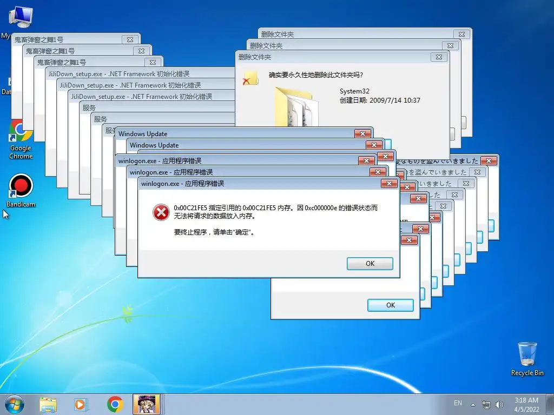This screenshot has width=554, height=415.
Task: Close the rearmost Windows Update window
Action: [x=362, y=134]
